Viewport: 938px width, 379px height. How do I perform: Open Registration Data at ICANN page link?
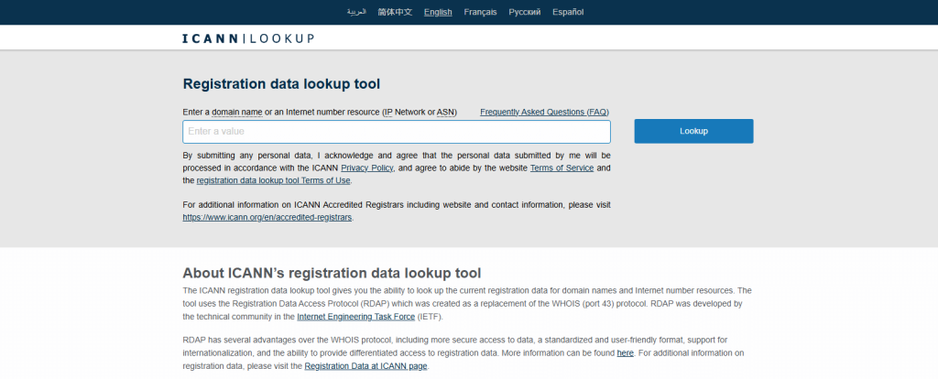pos(366,366)
